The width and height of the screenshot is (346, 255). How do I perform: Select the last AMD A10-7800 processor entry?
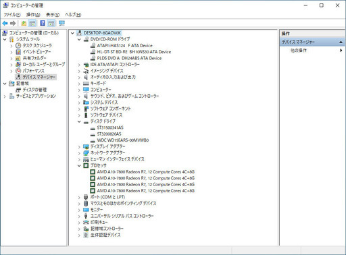coord(146,191)
